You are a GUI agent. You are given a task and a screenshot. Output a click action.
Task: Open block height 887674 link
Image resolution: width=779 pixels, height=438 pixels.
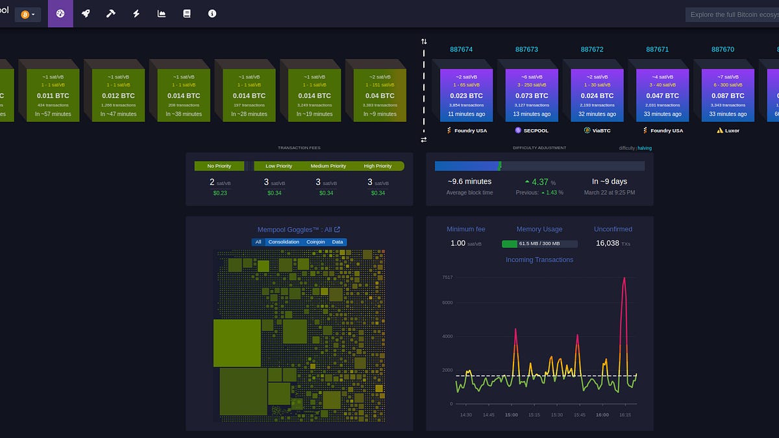[x=462, y=49]
